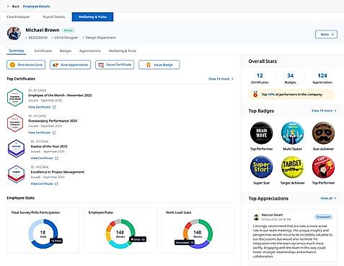The height and width of the screenshot is (266, 344).
Task: Open Michael Brown's profile photo
Action: (x=14, y=33)
